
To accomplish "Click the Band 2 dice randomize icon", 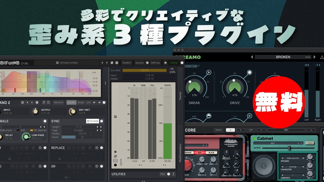I will pyautogui.click(x=37, y=102).
